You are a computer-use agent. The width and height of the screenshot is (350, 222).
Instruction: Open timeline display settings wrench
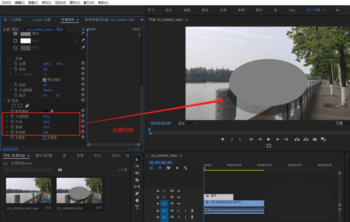[x=185, y=168]
